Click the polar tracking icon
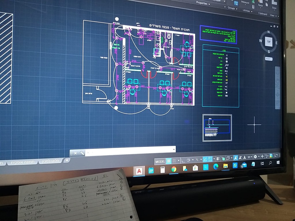The height and width of the screenshot is (221, 295). [188, 160]
